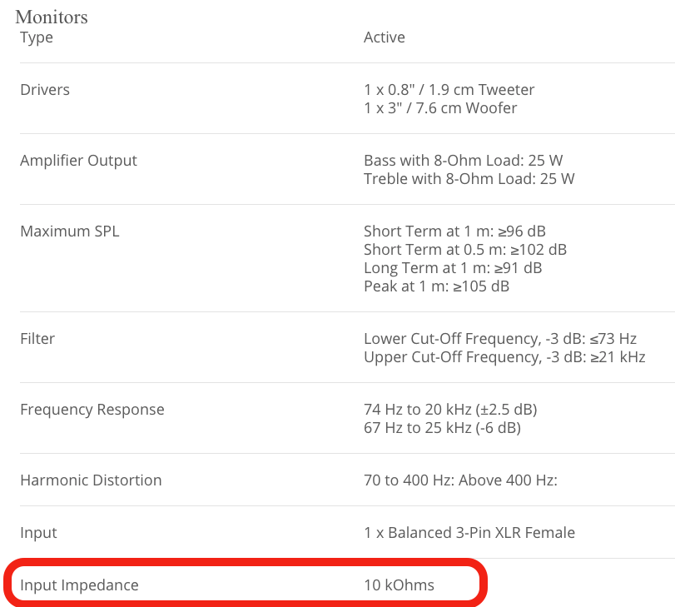Click the Monitors section heading

pos(52,17)
